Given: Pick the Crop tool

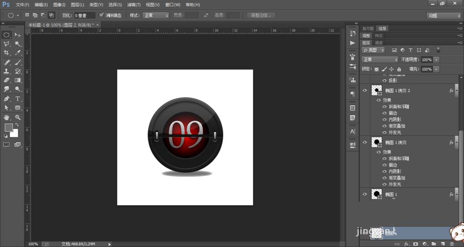Looking at the screenshot, I should point(6,53).
